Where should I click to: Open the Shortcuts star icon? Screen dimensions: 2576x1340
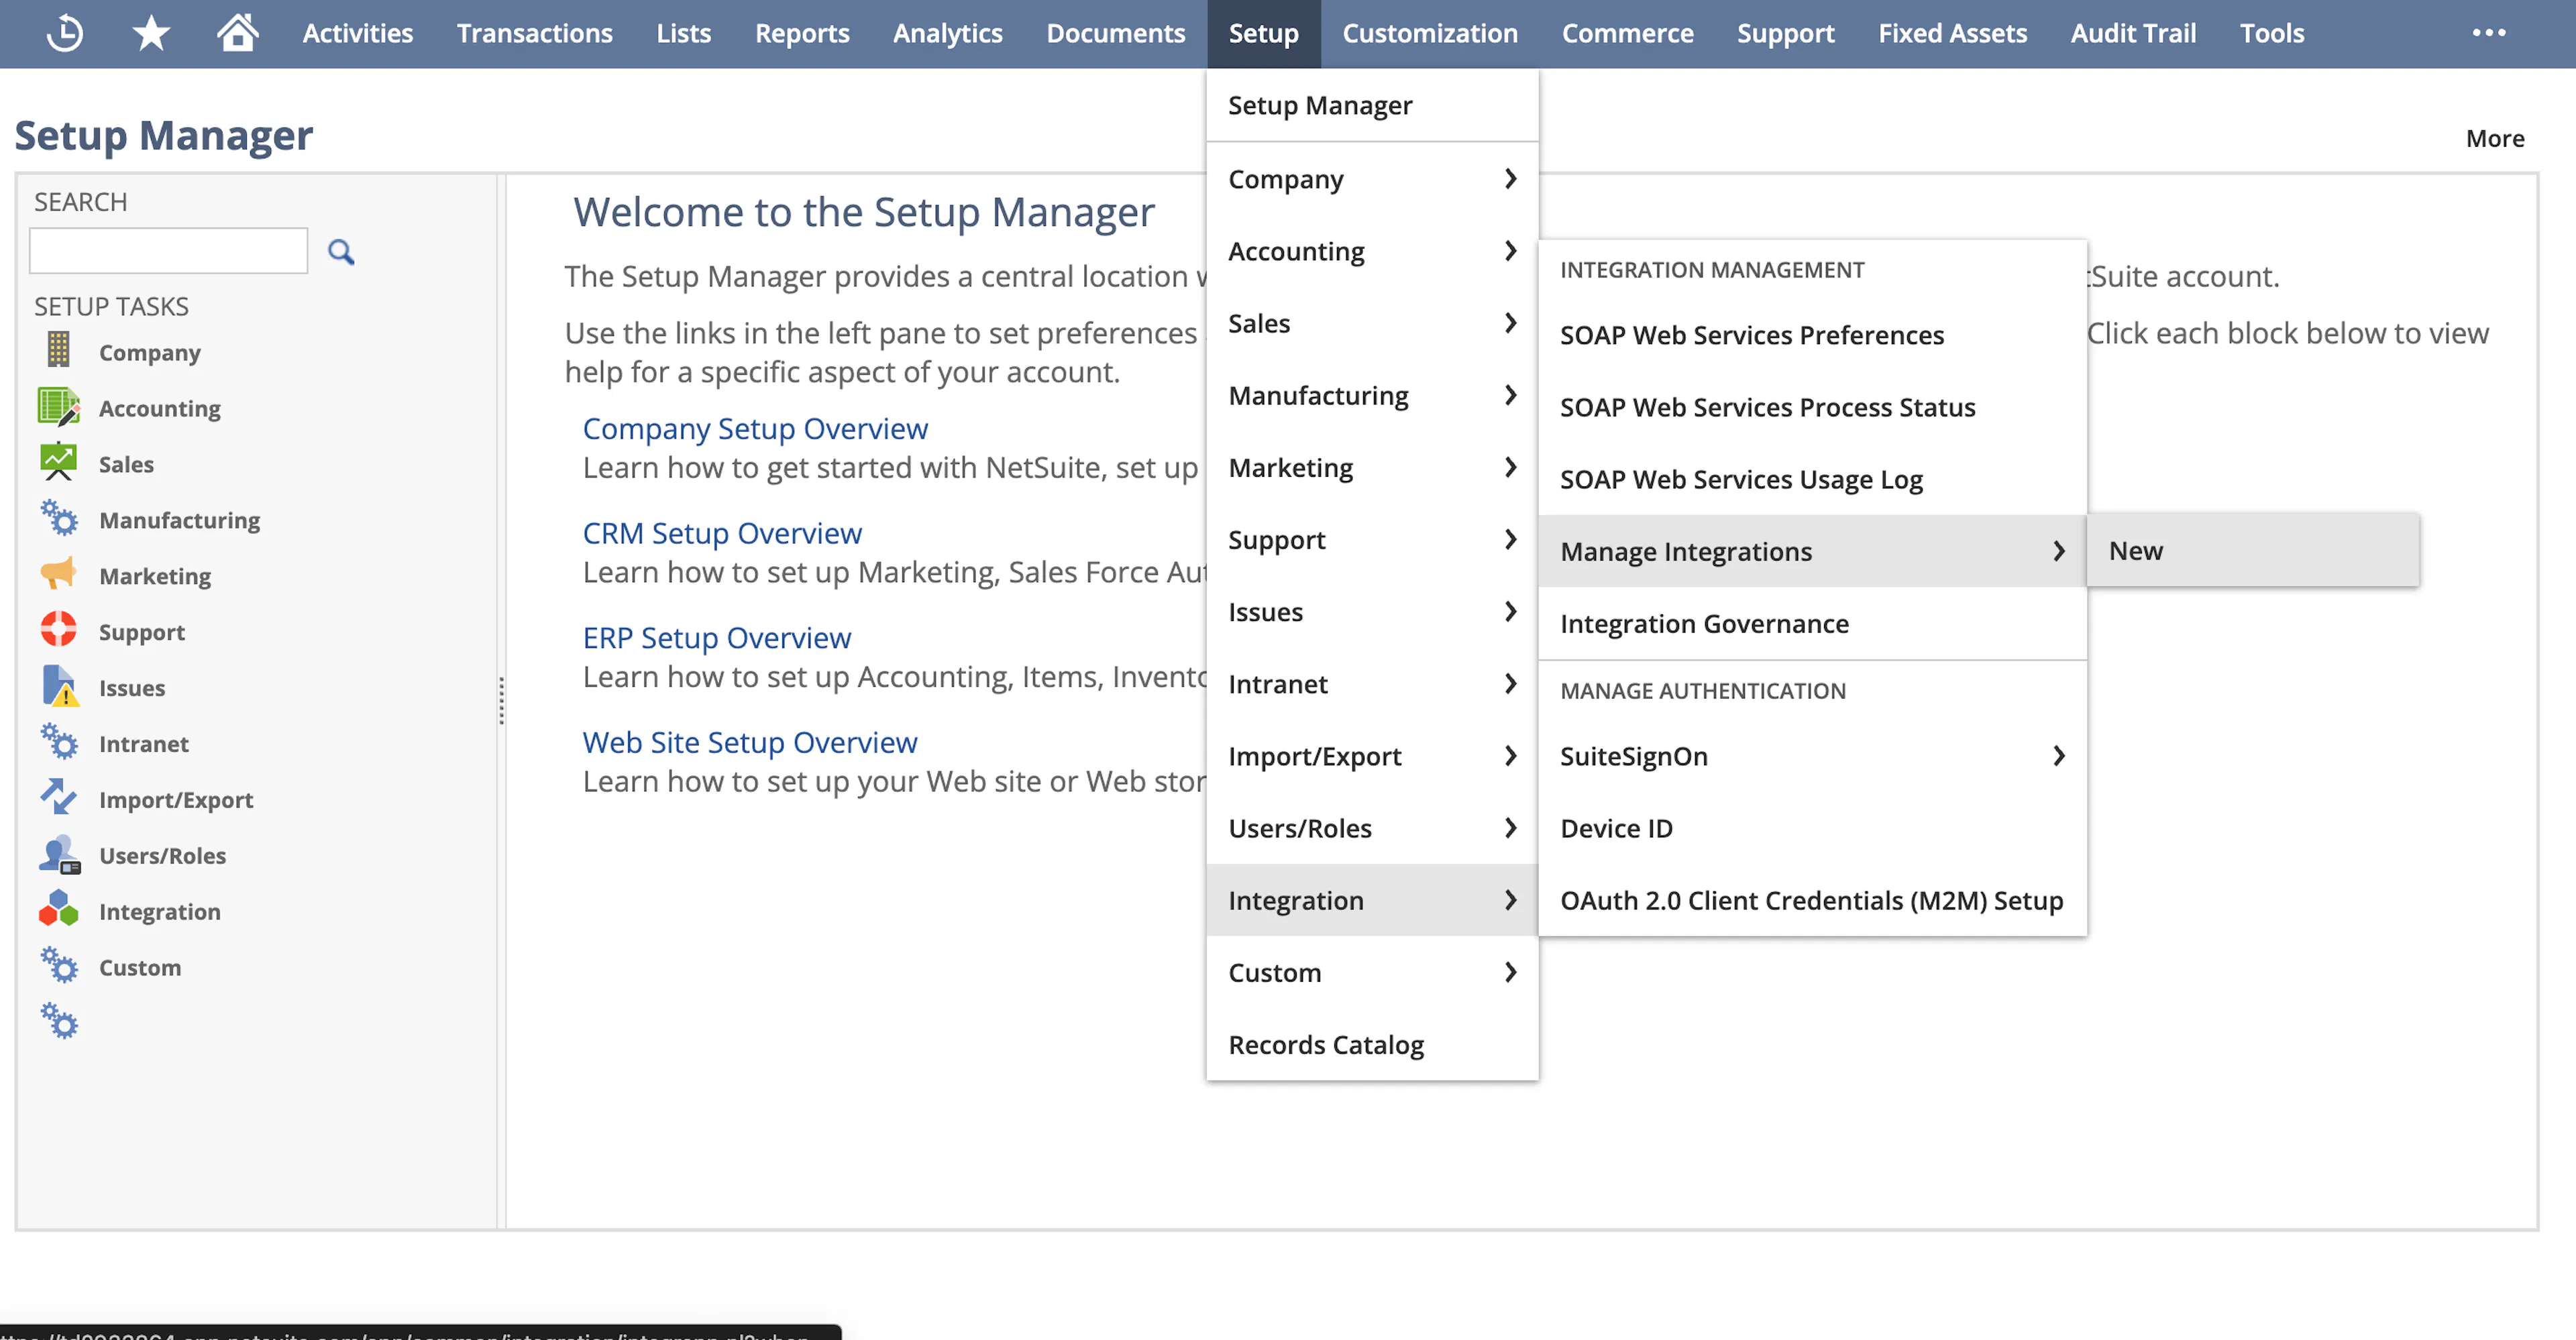point(151,33)
